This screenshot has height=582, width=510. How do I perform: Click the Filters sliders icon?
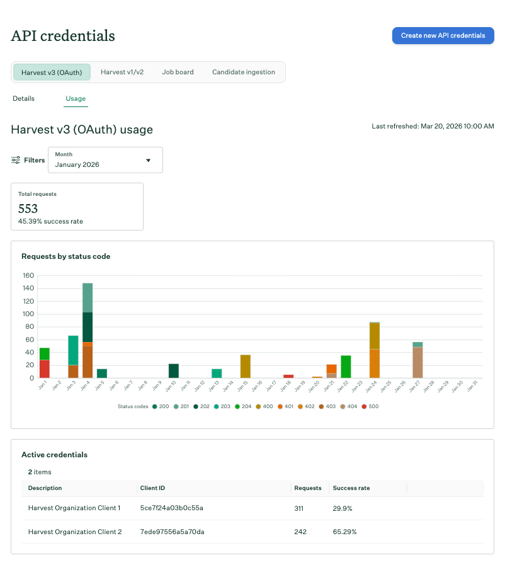pyautogui.click(x=16, y=160)
